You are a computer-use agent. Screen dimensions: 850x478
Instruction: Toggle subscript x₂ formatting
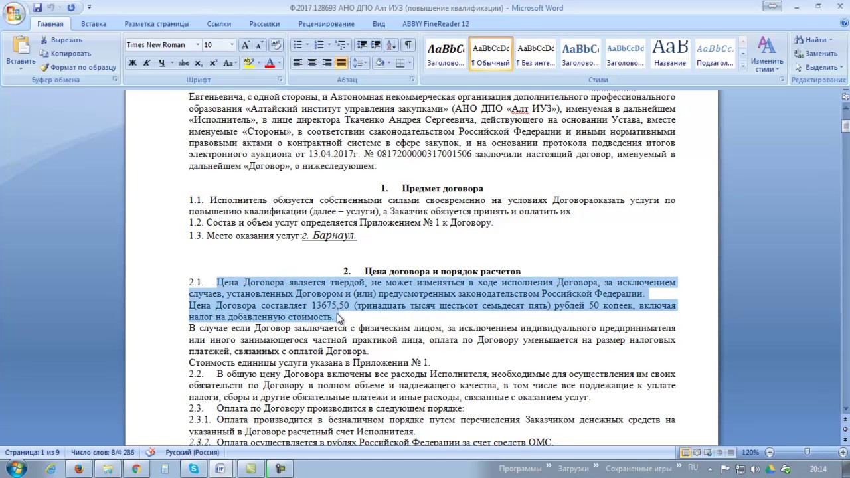(x=199, y=63)
